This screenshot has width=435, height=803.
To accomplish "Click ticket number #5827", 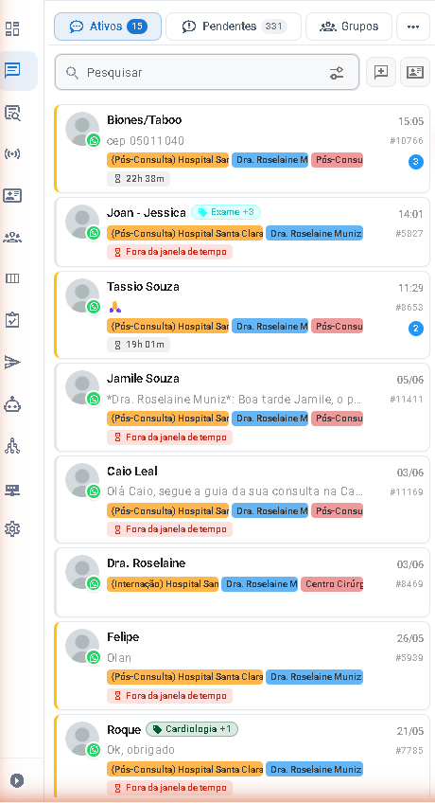I will click(409, 234).
